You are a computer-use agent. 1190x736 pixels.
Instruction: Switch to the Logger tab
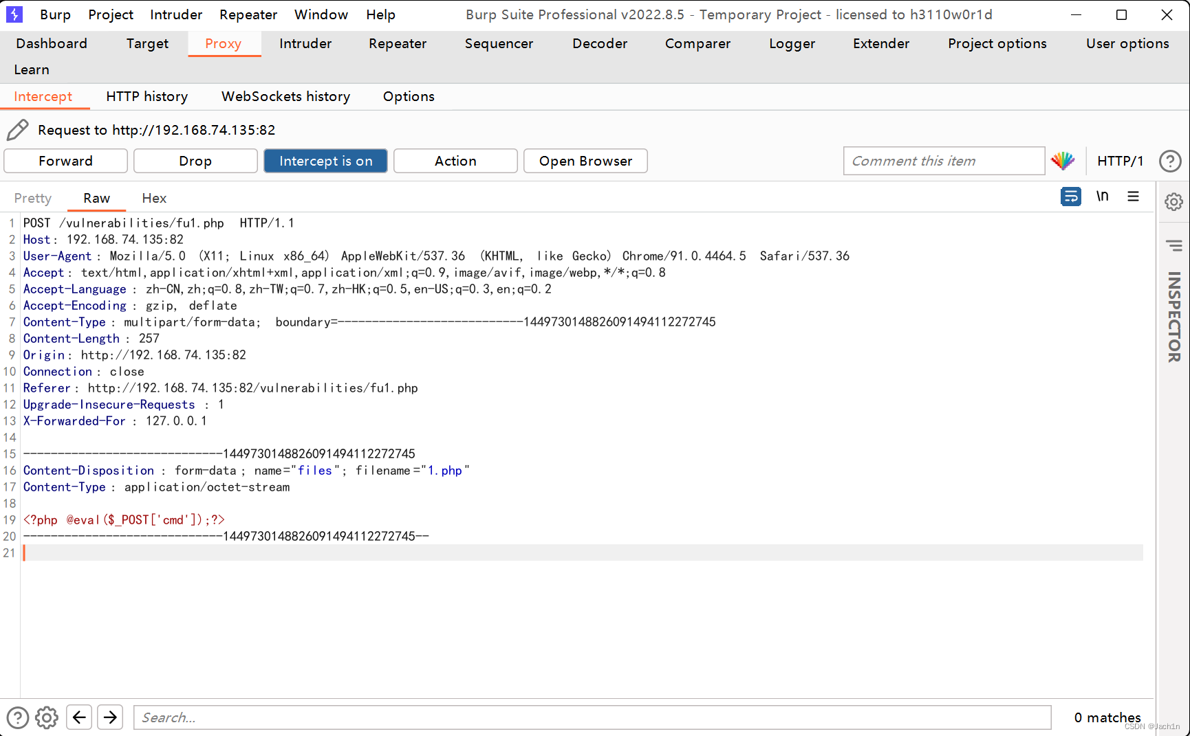792,43
